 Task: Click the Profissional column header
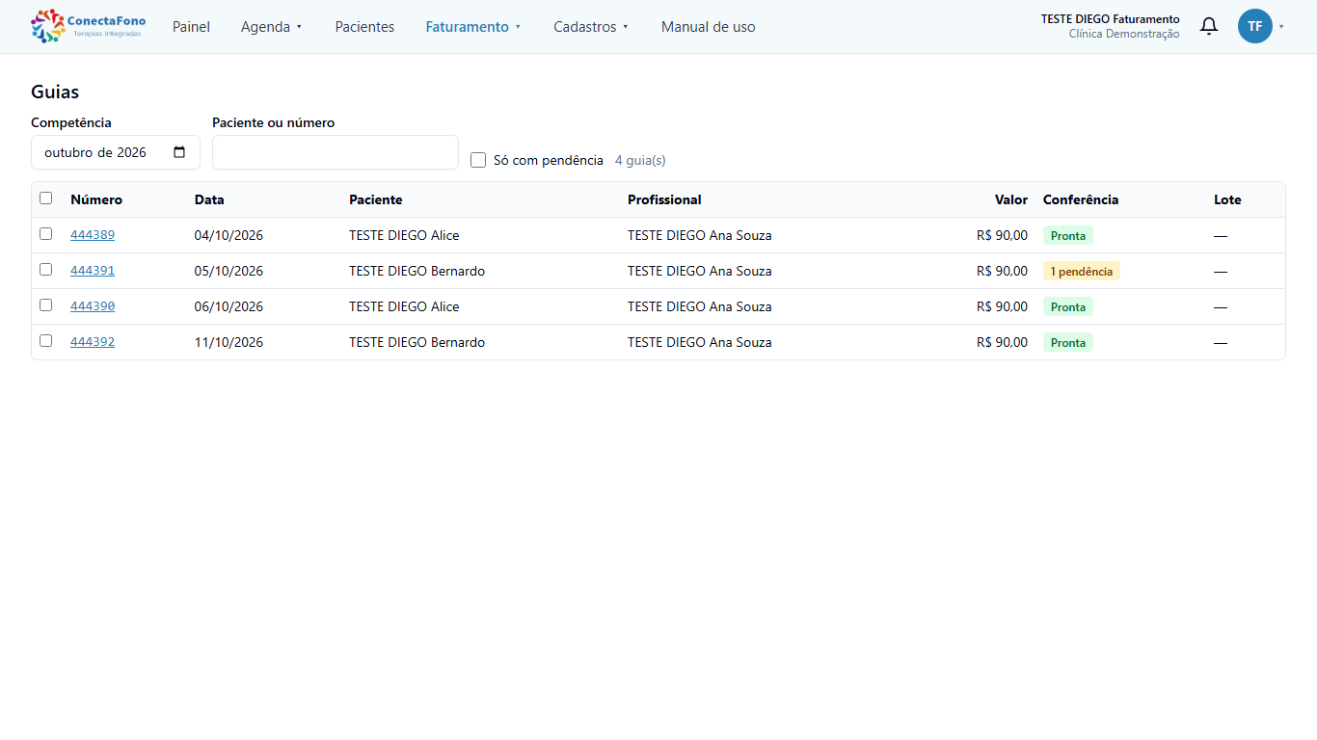point(664,199)
